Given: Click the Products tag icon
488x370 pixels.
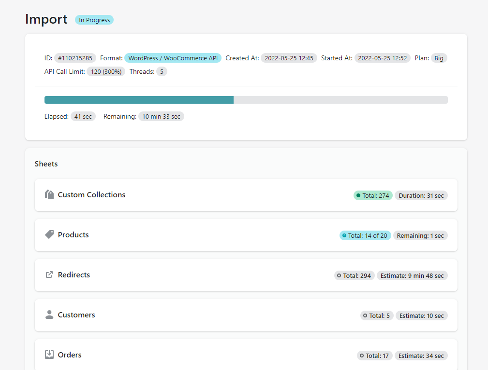Looking at the screenshot, I should coord(49,234).
